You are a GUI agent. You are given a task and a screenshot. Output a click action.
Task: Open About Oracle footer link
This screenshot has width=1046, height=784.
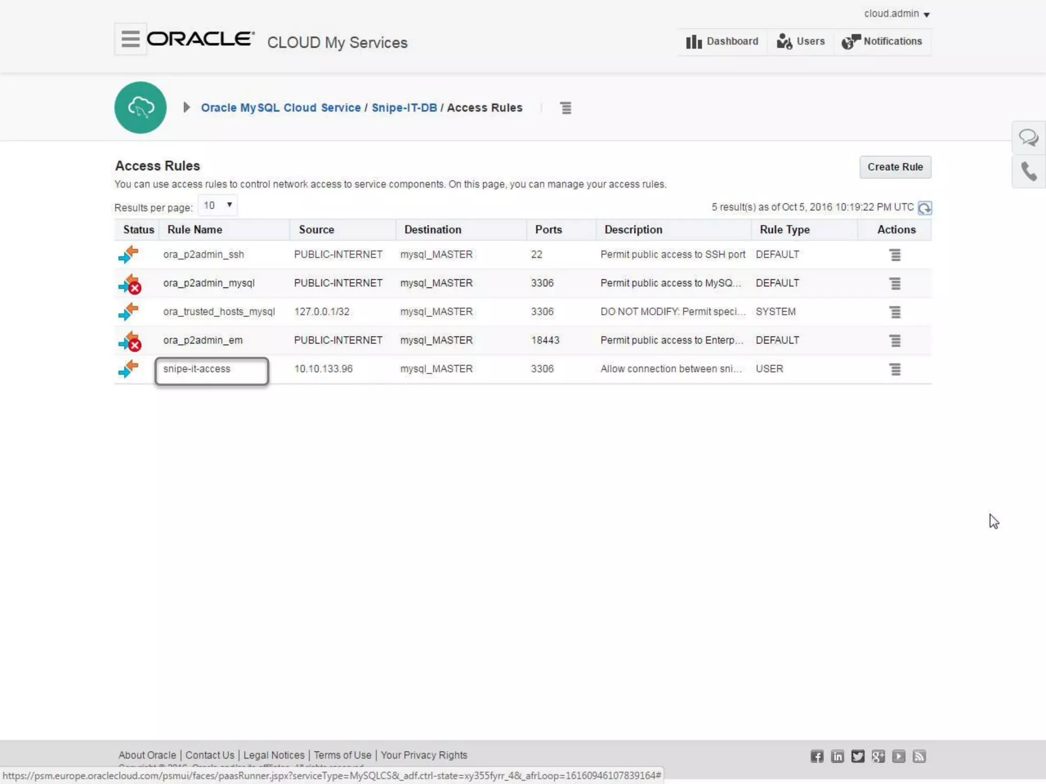point(147,755)
